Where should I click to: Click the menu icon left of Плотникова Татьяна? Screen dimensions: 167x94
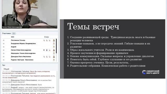pyautogui.click(x=4, y=40)
